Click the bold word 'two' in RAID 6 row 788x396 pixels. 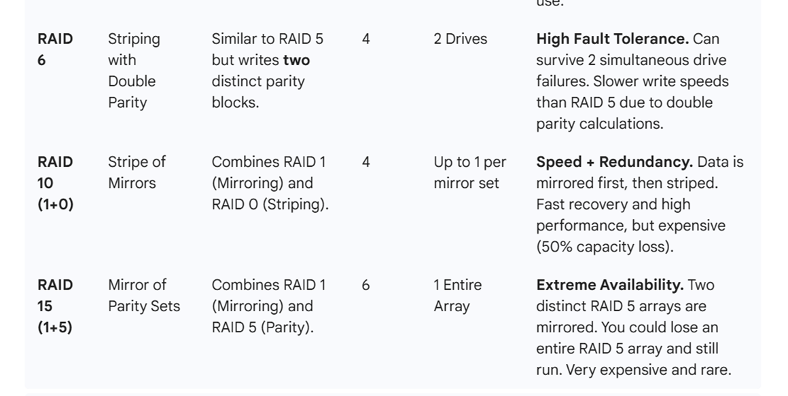[296, 60]
